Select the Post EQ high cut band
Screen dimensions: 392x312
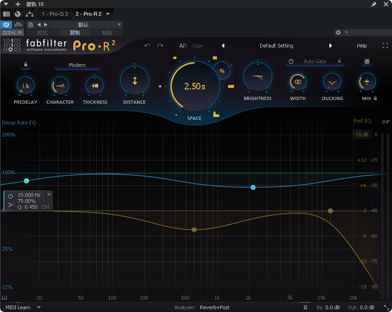click(330, 211)
